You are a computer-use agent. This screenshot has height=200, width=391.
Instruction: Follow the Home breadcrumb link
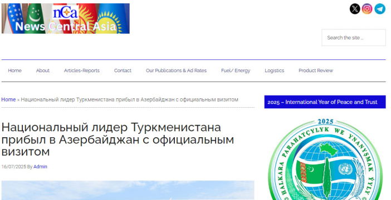[8, 99]
